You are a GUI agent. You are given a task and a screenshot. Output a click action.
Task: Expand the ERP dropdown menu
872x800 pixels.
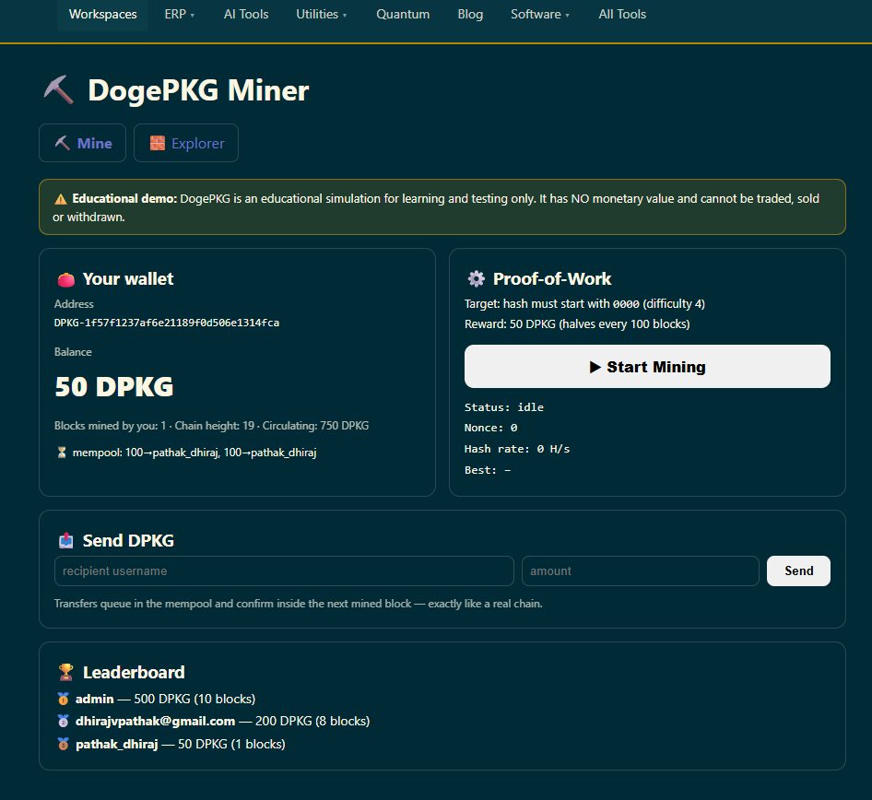pyautogui.click(x=179, y=15)
